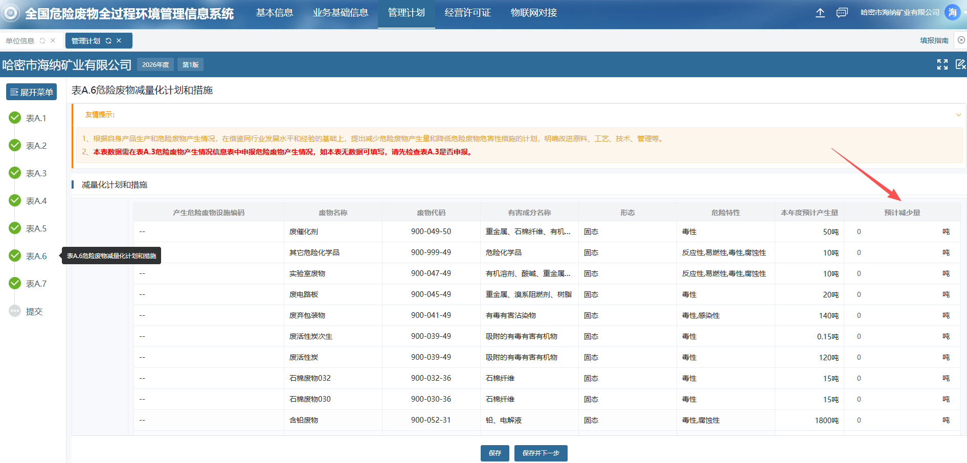Collapse the 友情提示 panel chevron

tap(958, 115)
